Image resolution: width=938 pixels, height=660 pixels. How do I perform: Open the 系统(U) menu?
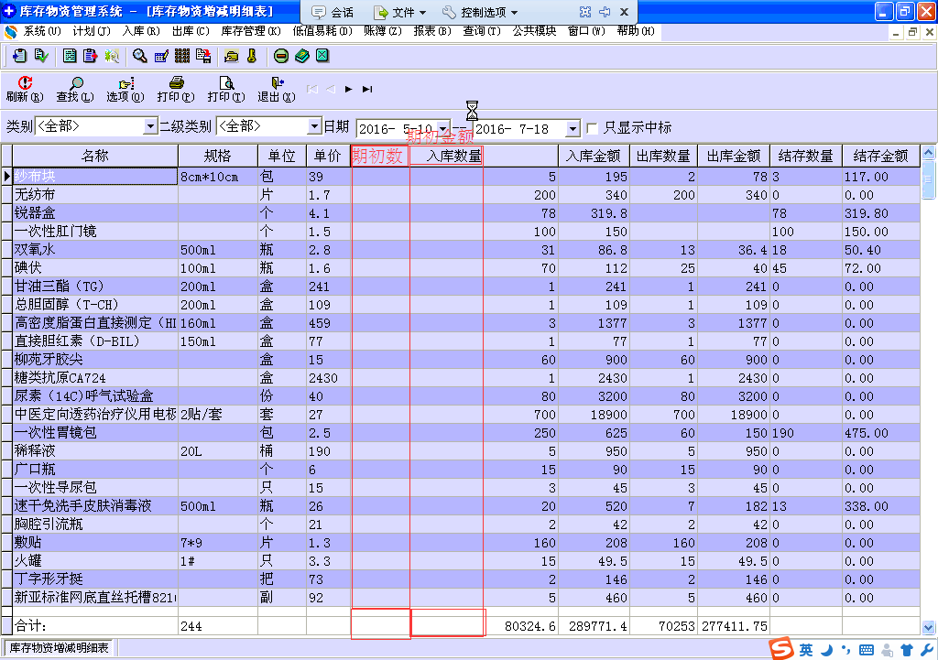click(x=41, y=31)
